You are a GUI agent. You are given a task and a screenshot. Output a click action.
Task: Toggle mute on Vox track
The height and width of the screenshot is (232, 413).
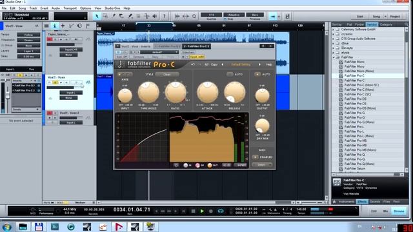pos(50,82)
